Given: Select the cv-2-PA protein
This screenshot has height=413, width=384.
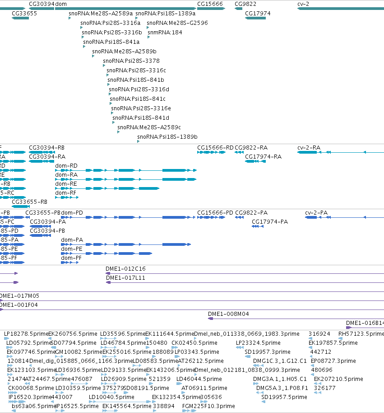Looking at the screenshot, I should [x=344, y=217].
